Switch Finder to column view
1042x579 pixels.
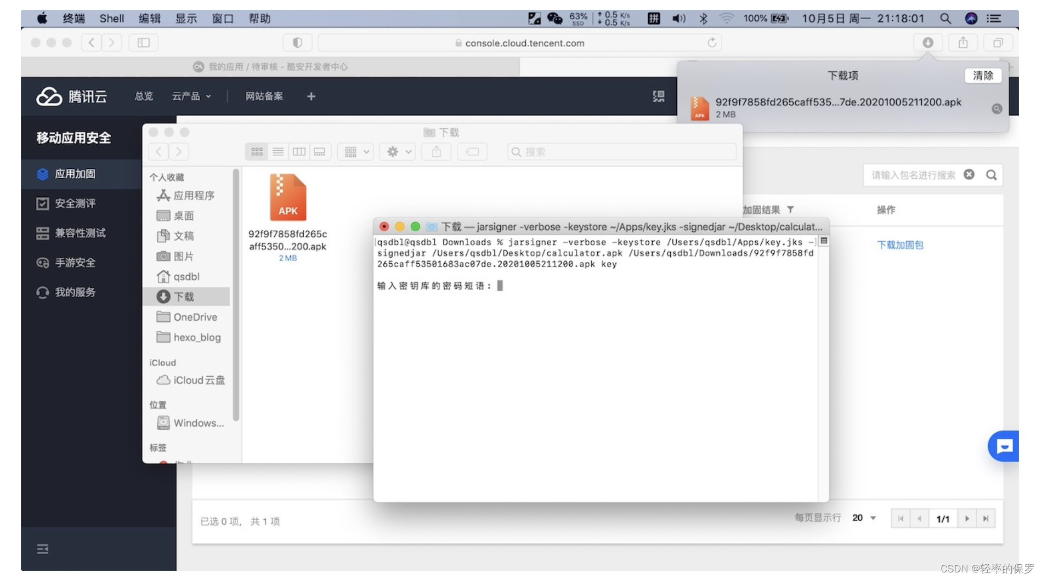tap(299, 152)
